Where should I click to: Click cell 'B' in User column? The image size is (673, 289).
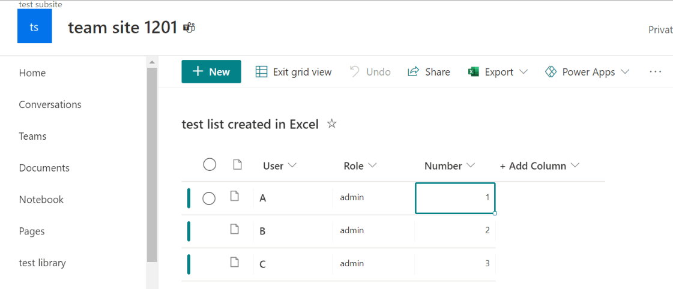[x=293, y=231]
